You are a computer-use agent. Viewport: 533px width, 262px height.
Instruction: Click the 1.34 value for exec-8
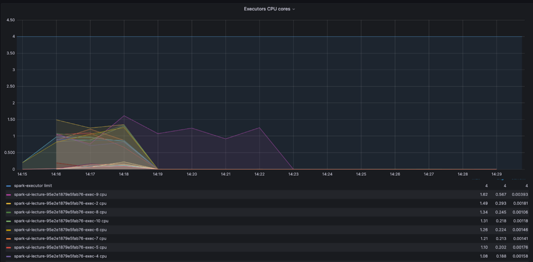point(484,212)
